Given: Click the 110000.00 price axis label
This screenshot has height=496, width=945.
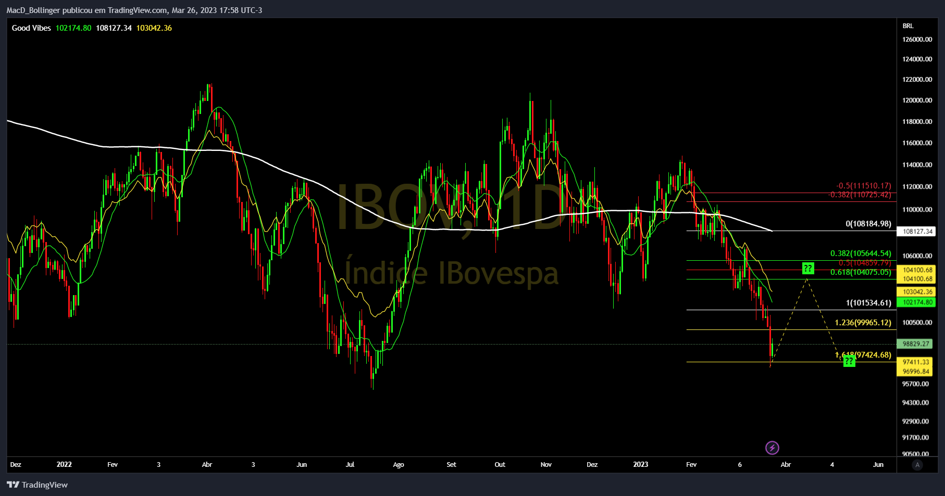Looking at the screenshot, I should click(x=917, y=210).
